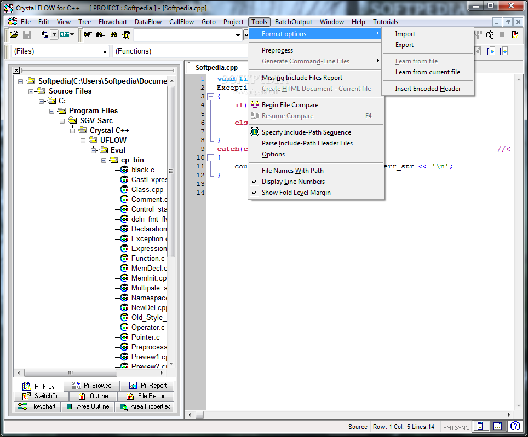The width and height of the screenshot is (528, 437).
Task: Click Learn from current file
Action: tap(428, 72)
